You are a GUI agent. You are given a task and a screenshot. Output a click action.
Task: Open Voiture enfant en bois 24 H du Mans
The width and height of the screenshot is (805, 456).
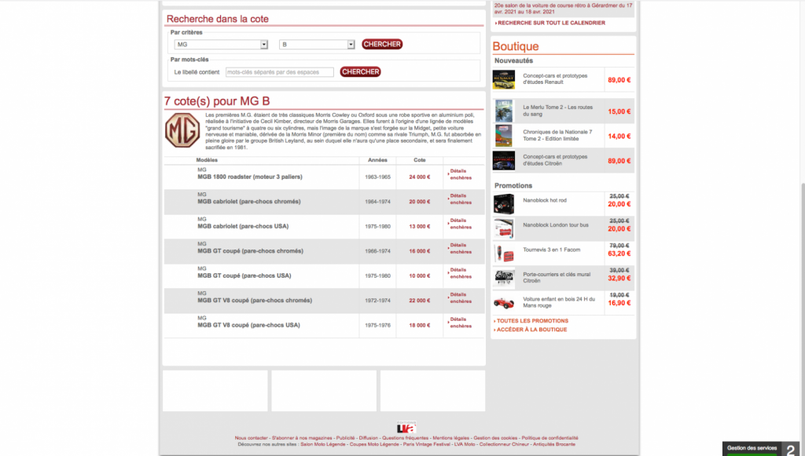[x=559, y=302]
